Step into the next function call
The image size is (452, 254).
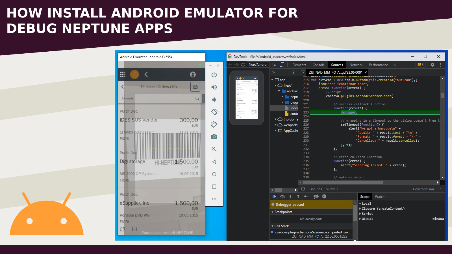290,196
